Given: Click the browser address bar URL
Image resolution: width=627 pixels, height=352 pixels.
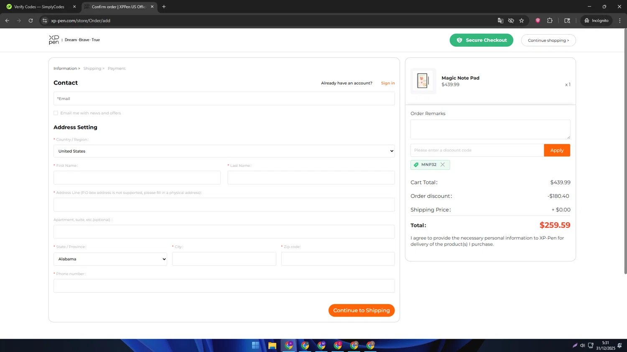Looking at the screenshot, I should pyautogui.click(x=81, y=20).
